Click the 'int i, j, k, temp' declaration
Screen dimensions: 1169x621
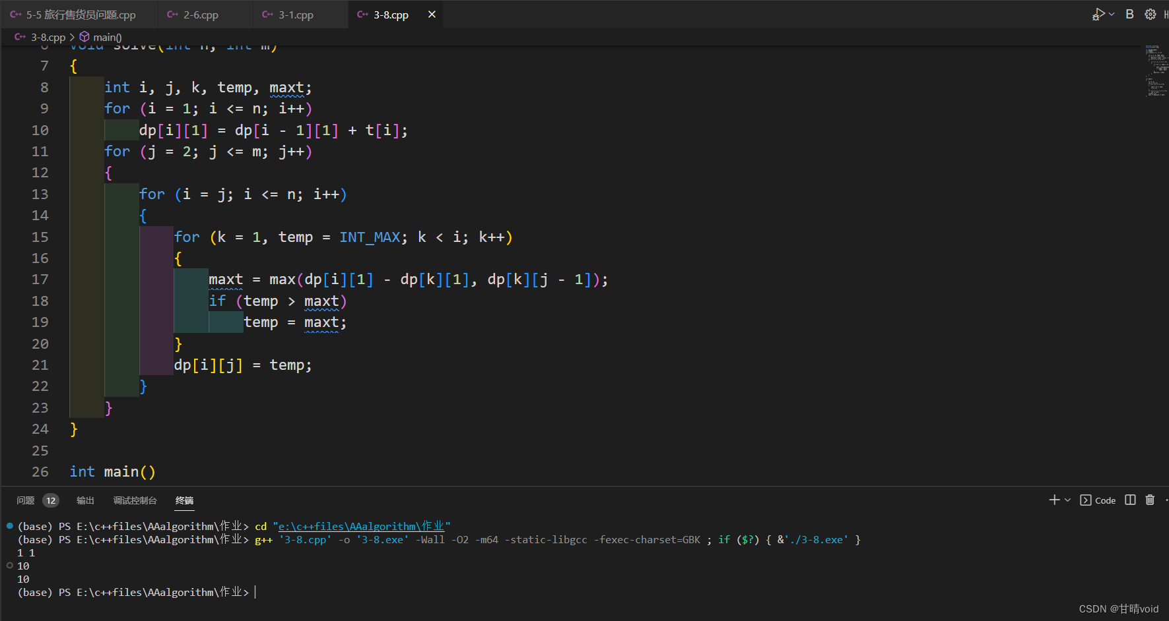[208, 88]
